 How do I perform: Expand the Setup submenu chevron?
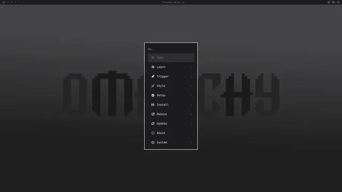(191, 95)
